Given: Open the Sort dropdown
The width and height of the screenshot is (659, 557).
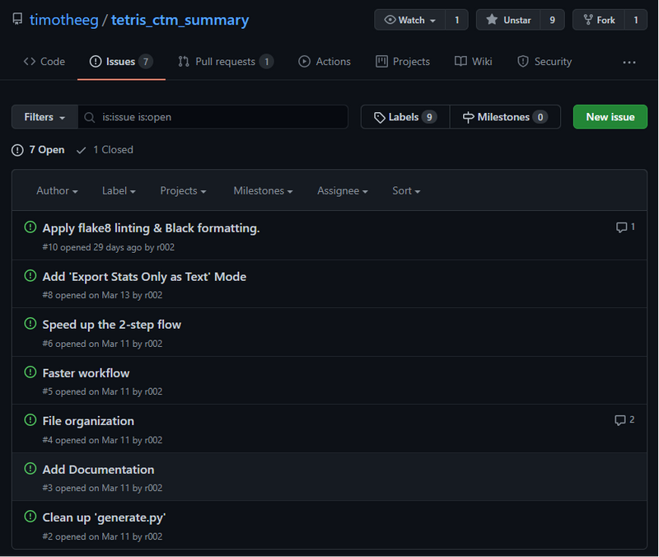Looking at the screenshot, I should tap(406, 191).
